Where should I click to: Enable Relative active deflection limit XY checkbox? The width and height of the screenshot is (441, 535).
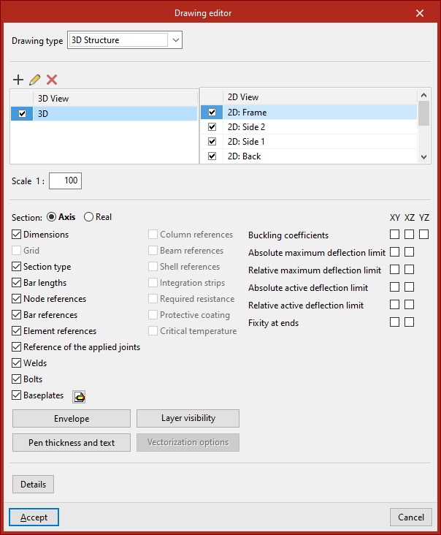click(x=395, y=304)
